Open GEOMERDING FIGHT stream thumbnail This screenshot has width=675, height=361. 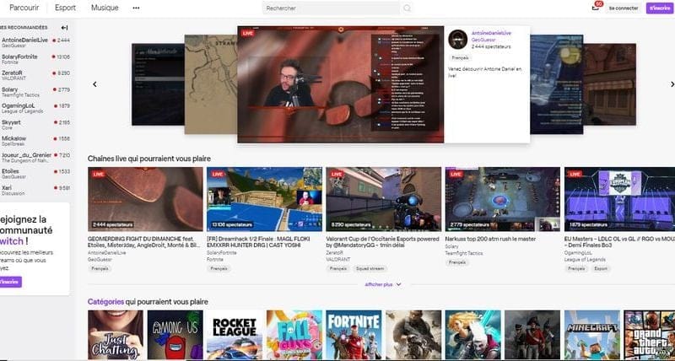click(145, 199)
